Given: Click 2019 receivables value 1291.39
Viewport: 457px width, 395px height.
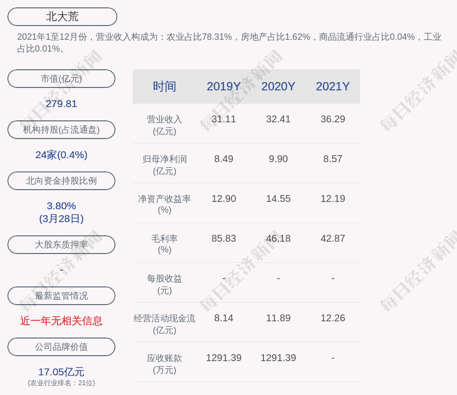Looking at the screenshot, I should tap(224, 358).
